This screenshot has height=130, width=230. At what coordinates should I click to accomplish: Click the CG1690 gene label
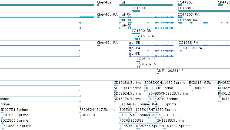tap(138, 8)
